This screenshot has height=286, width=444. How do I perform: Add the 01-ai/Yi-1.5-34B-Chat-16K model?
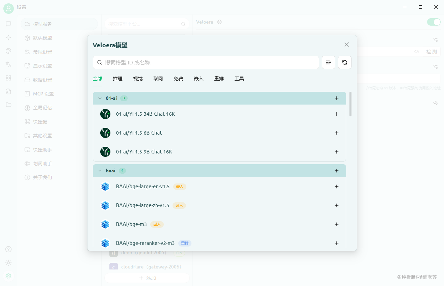tap(336, 114)
